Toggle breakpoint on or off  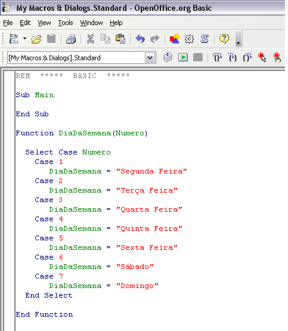pyautogui.click(x=262, y=57)
